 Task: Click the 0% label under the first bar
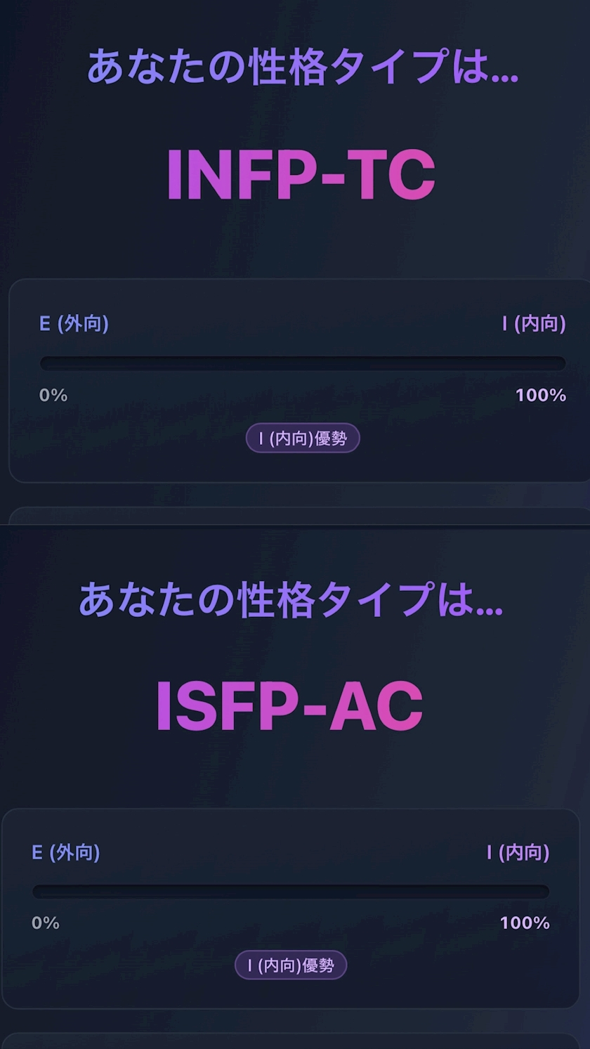(x=52, y=396)
